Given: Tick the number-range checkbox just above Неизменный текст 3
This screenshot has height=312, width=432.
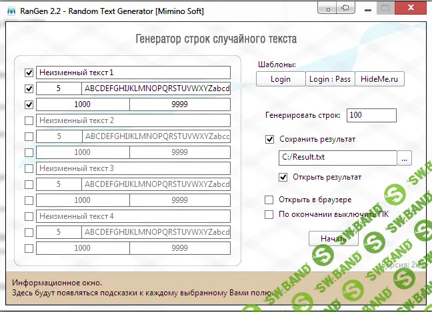Looking at the screenshot, I should [29, 152].
